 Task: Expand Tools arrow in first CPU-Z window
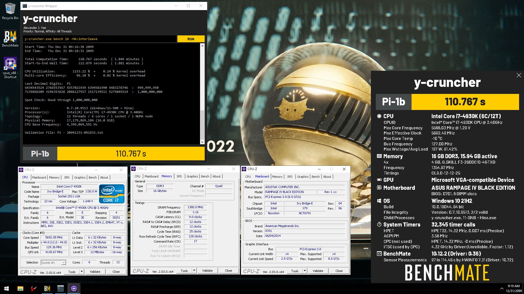click(x=82, y=272)
